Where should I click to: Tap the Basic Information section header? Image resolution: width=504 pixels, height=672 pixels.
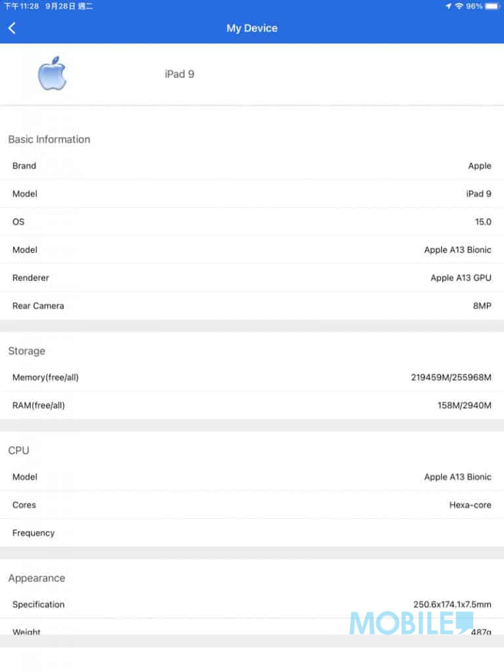coord(49,139)
